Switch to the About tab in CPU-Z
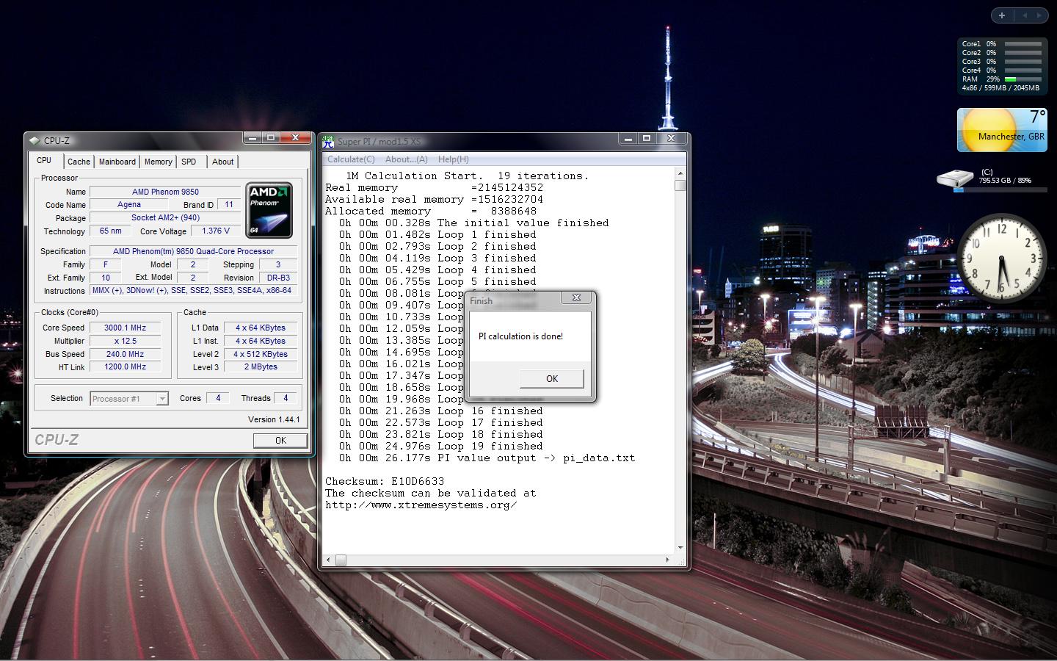The width and height of the screenshot is (1057, 661). [223, 162]
